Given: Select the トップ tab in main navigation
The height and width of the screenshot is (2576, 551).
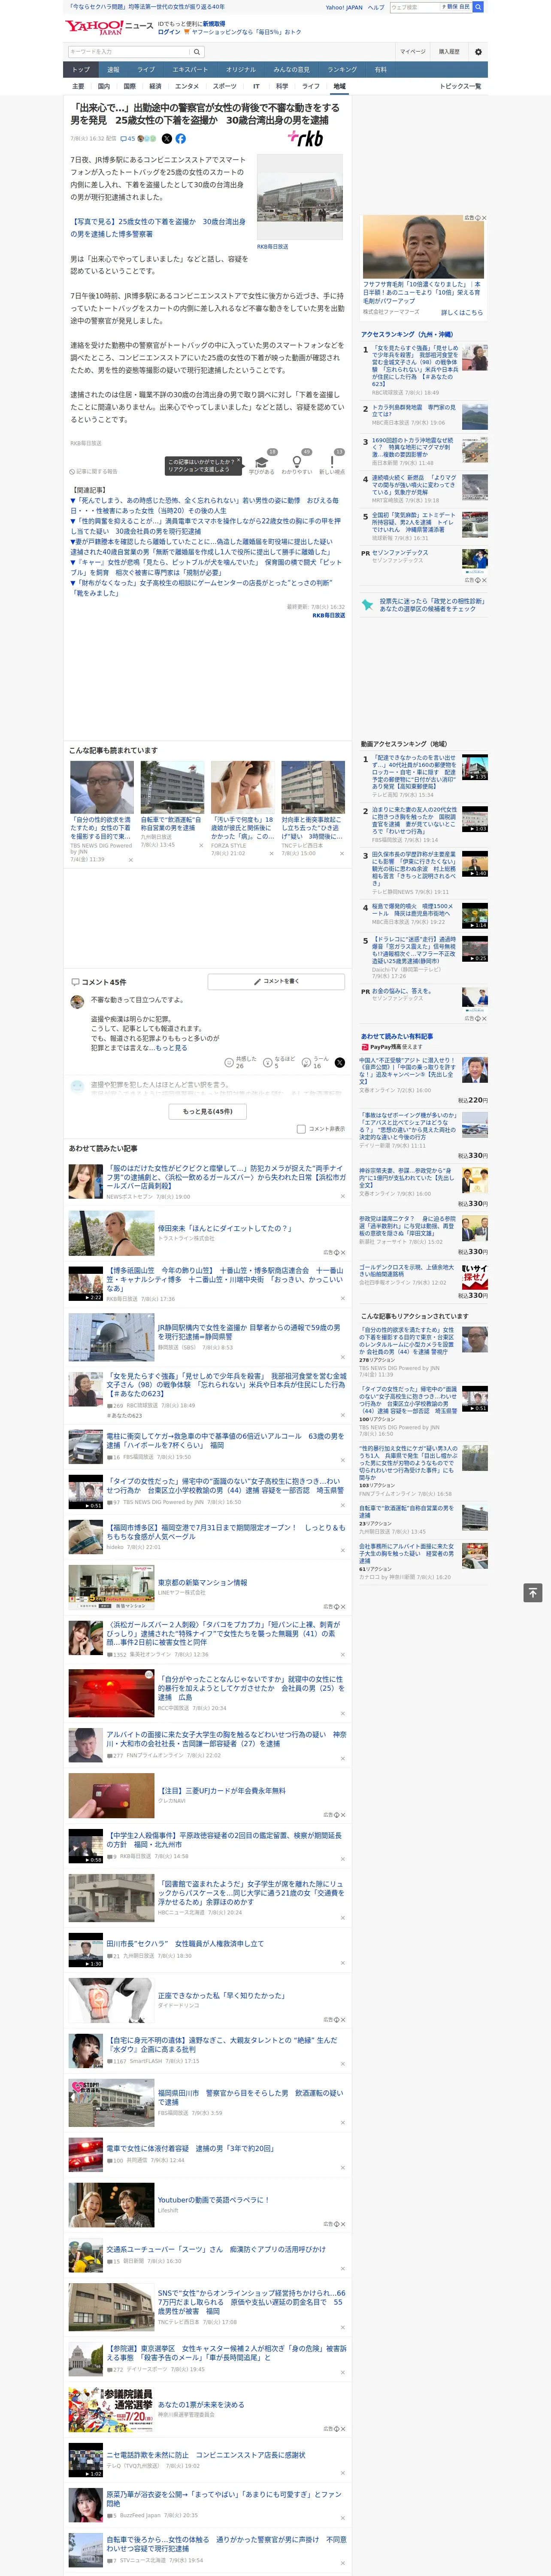Looking at the screenshot, I should tap(81, 70).
